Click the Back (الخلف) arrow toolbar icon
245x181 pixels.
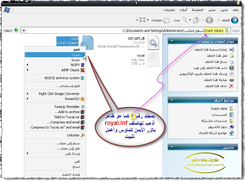pyautogui.click(x=234, y=20)
